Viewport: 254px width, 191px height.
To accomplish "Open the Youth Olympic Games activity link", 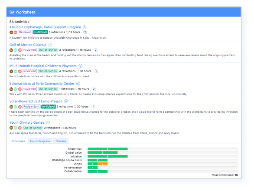I will pyautogui.click(x=27, y=122).
